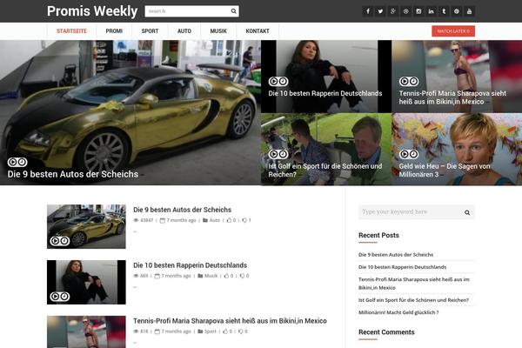Open list post title about Maria Sharapova in Mexico
522x348 pixels.
click(230, 321)
